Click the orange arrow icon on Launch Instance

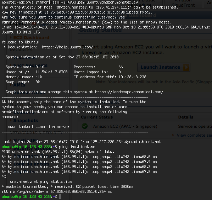point(186,67)
